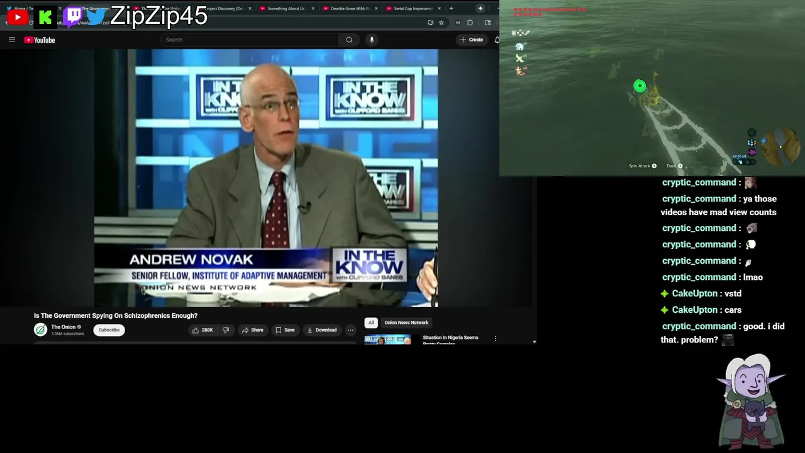This screenshot has width=805, height=453.
Task: Open the Create menu button
Action: coord(472,40)
